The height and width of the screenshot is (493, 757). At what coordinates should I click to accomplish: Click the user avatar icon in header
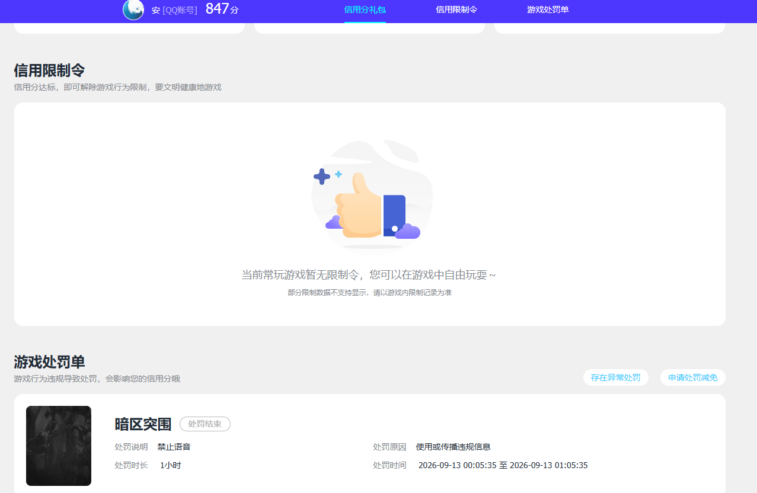pyautogui.click(x=133, y=9)
